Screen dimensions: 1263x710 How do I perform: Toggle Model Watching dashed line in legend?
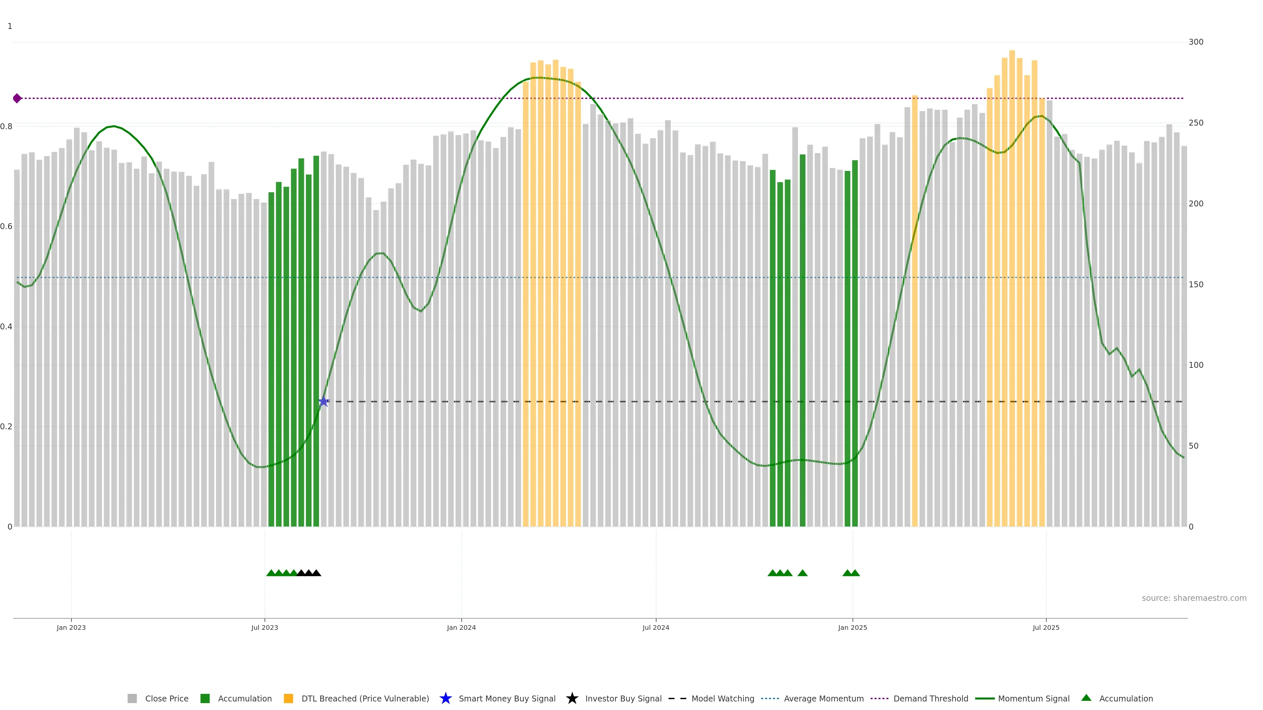[722, 698]
